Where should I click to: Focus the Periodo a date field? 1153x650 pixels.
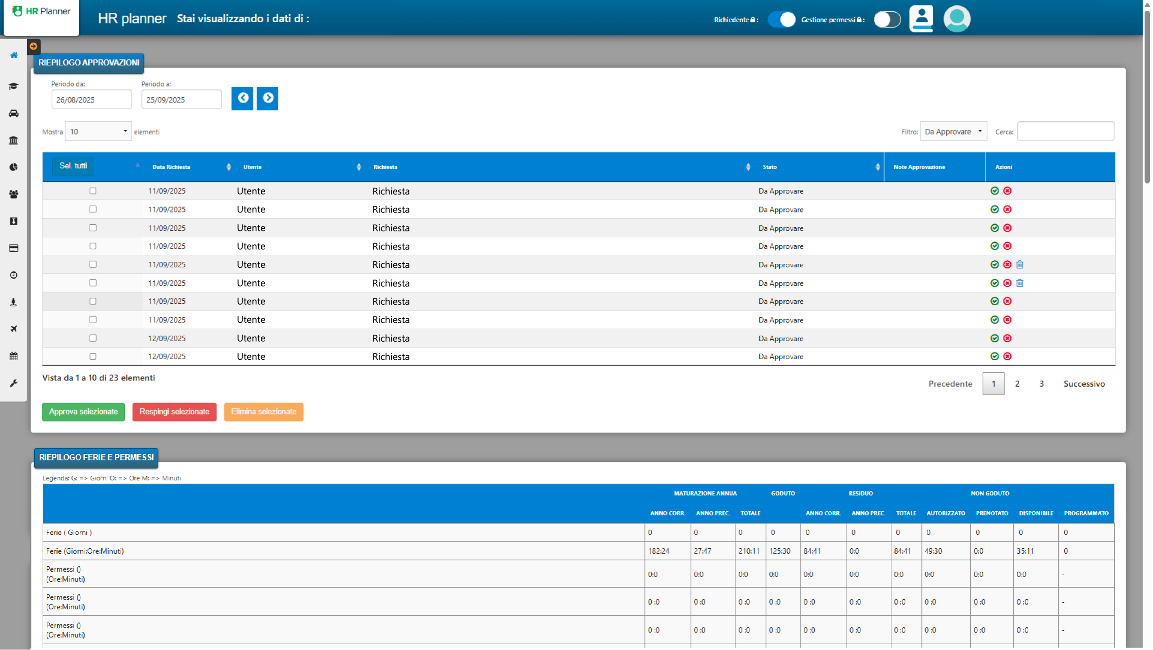(182, 99)
